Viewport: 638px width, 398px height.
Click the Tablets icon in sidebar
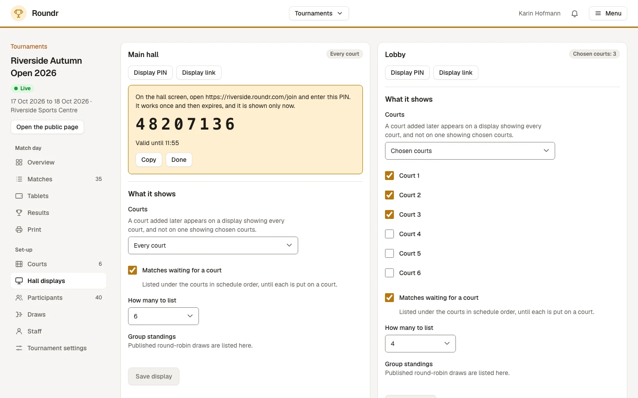coord(19,196)
